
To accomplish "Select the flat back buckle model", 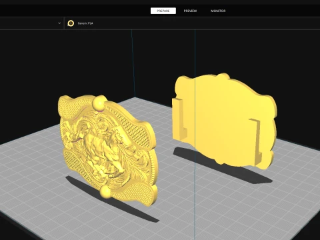I will coord(225,121).
